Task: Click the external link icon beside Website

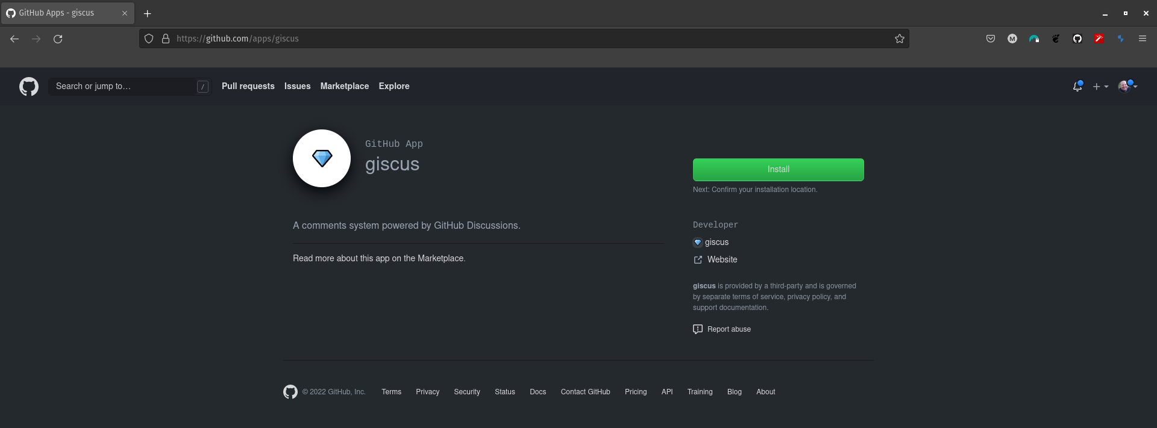Action: (698, 259)
